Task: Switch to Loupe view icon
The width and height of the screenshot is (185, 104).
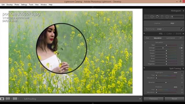Action: 2,99
